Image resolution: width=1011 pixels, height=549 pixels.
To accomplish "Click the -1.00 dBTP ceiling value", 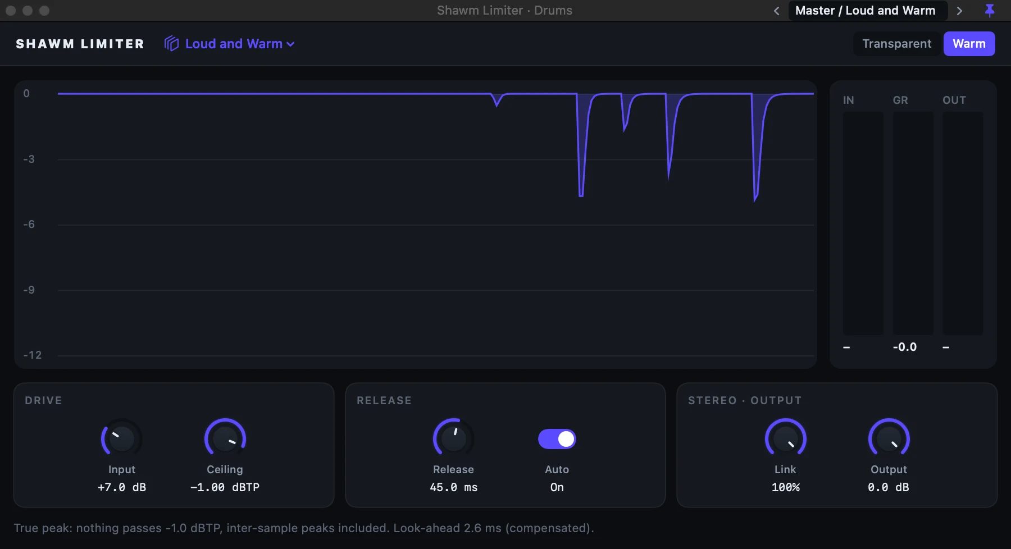I will click(225, 487).
